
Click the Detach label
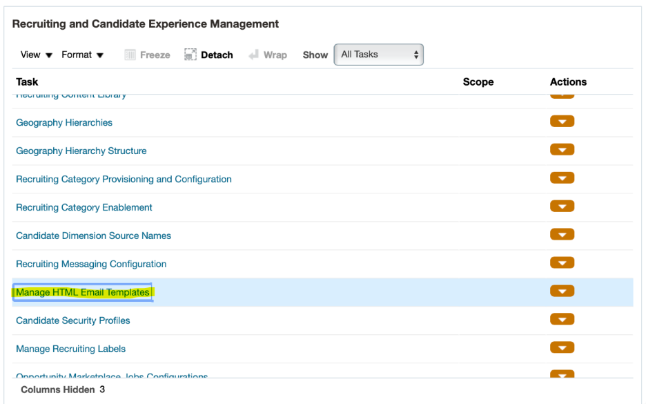pos(217,55)
